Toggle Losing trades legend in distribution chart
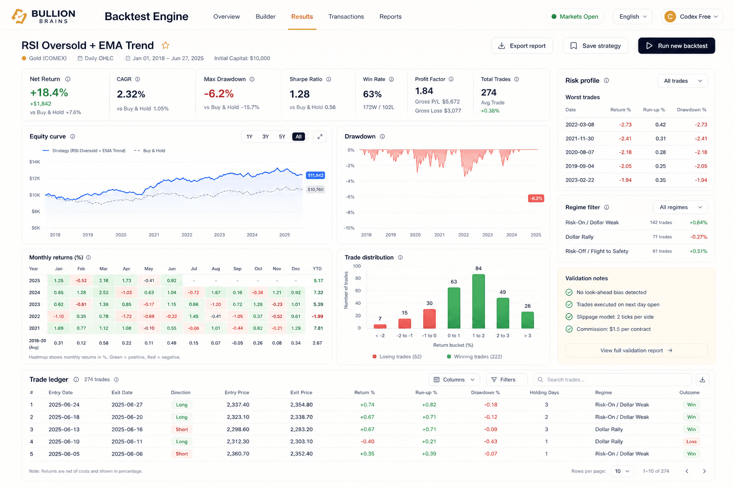Image resolution: width=734 pixels, height=489 pixels. pos(397,357)
